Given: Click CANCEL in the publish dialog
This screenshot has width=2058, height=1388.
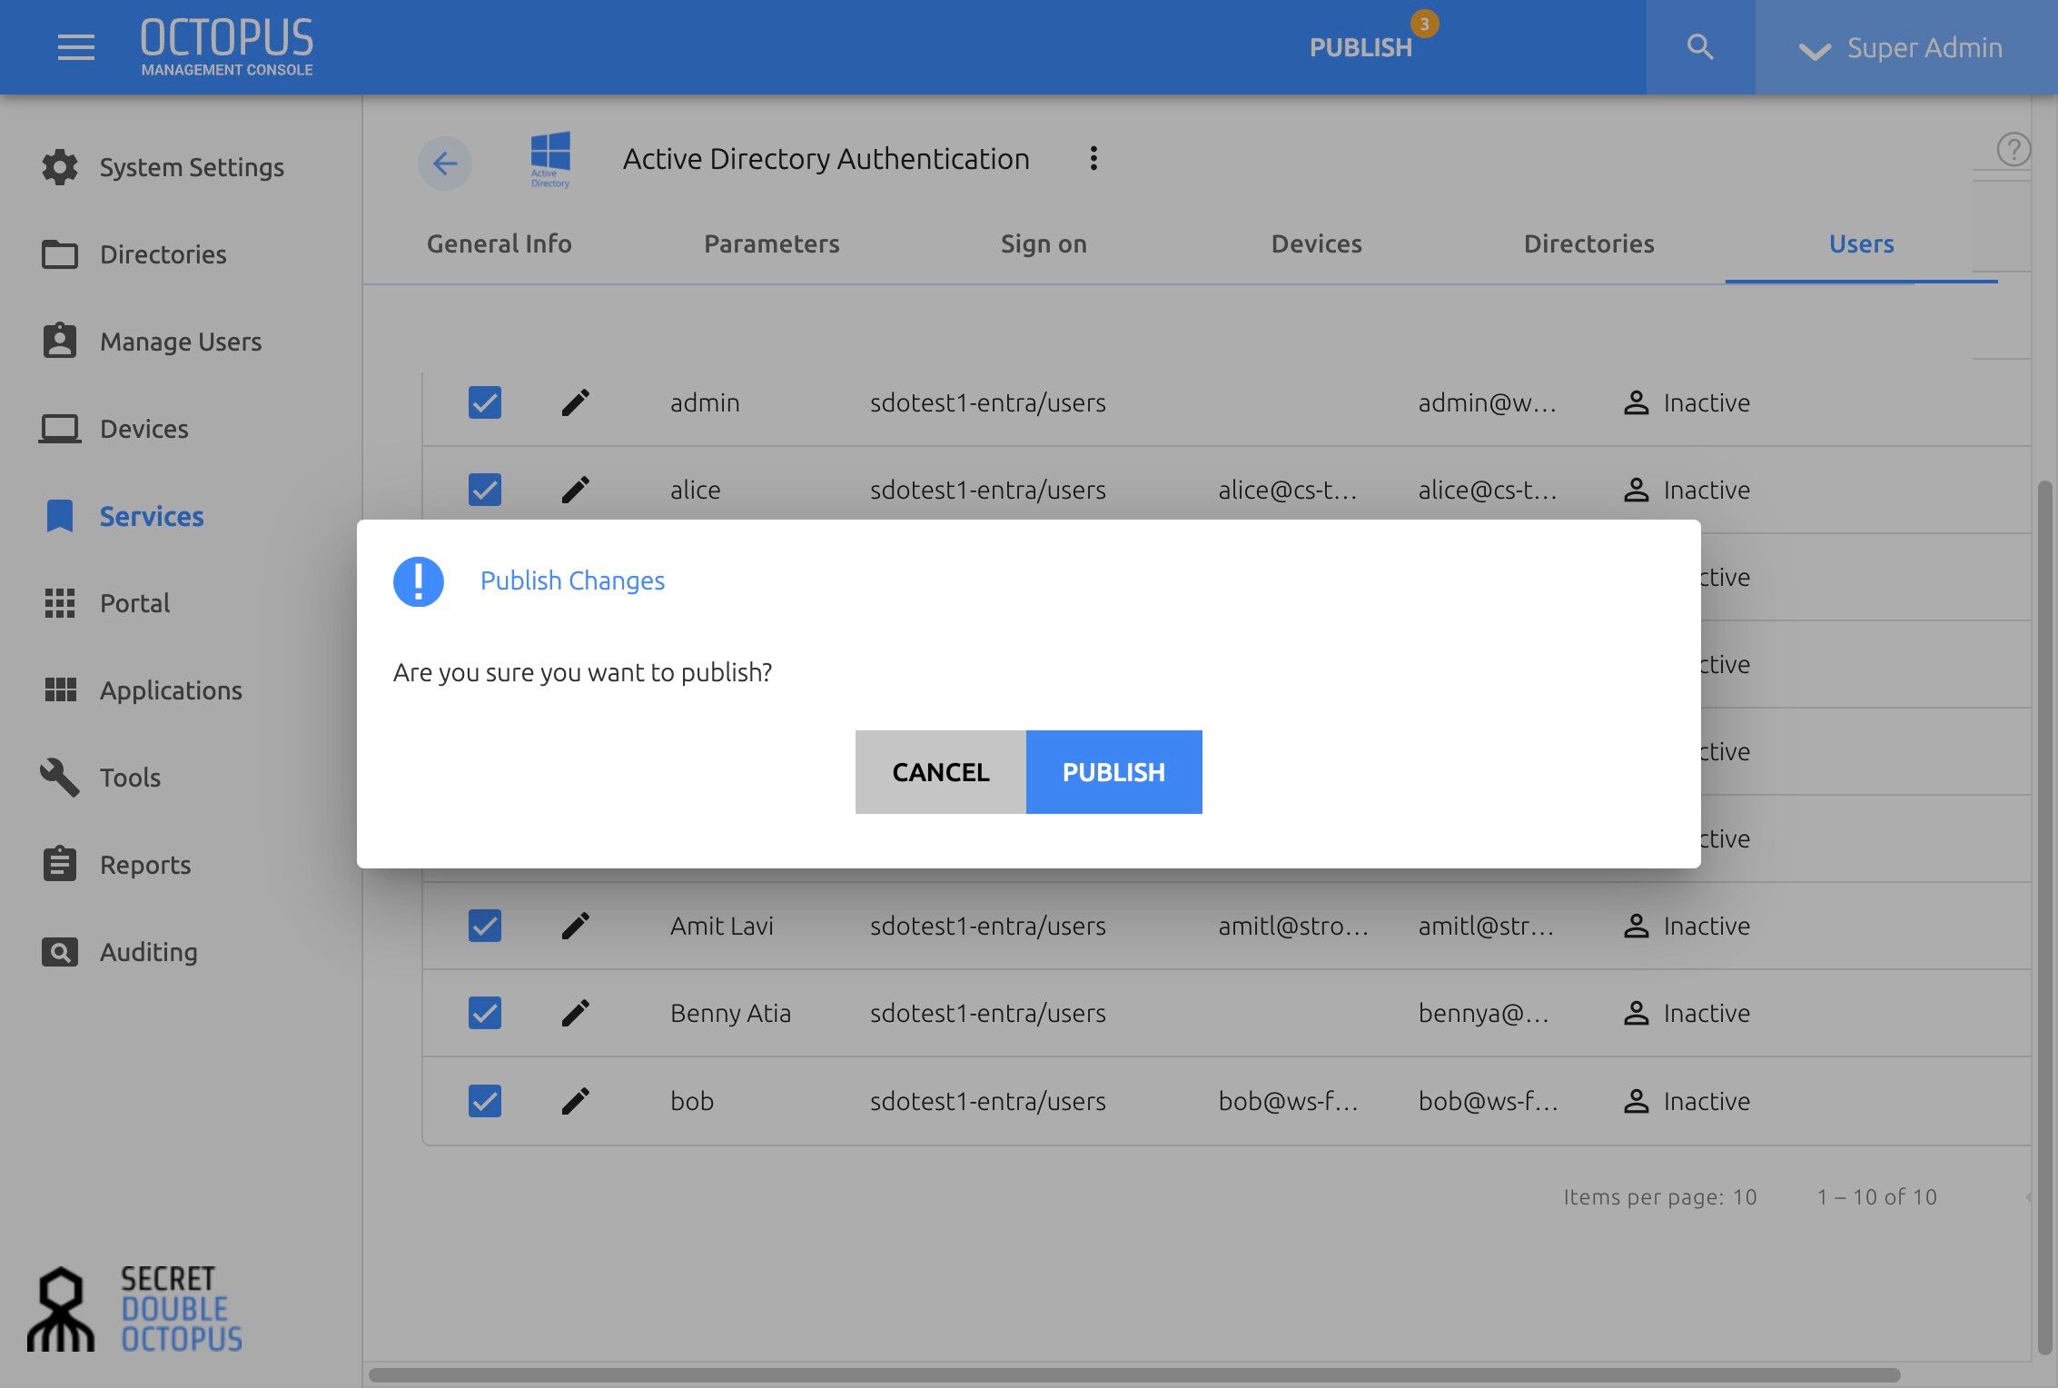Looking at the screenshot, I should tap(941, 772).
